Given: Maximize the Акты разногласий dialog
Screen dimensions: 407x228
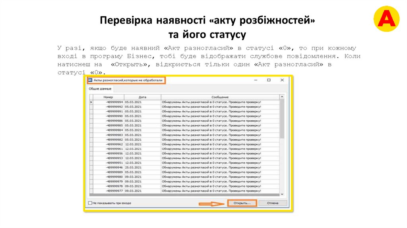Looking at the screenshot, I should coord(269,80).
